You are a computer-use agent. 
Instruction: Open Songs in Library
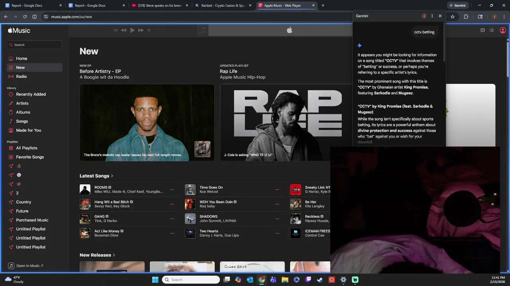[x=34, y=121]
